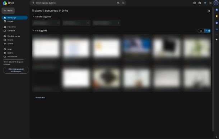The width and height of the screenshot is (219, 139).
Task: Open the Help question mark icon
Action: click(x=195, y=3)
